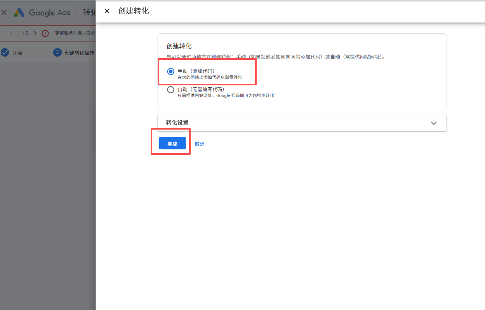Viewport: 485px width, 310px height.
Task: Select the 自动（无需编写代码）radio button
Action: (170, 90)
